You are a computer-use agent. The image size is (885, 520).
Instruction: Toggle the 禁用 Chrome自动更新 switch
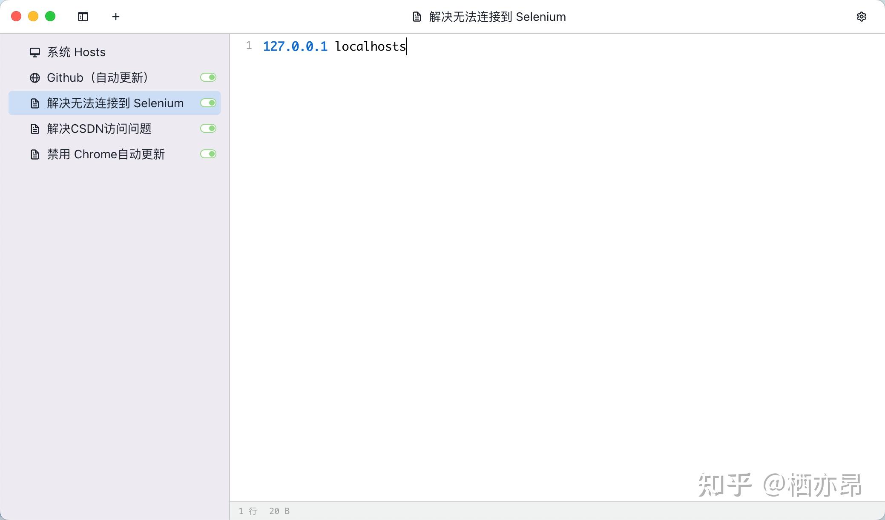tap(208, 154)
